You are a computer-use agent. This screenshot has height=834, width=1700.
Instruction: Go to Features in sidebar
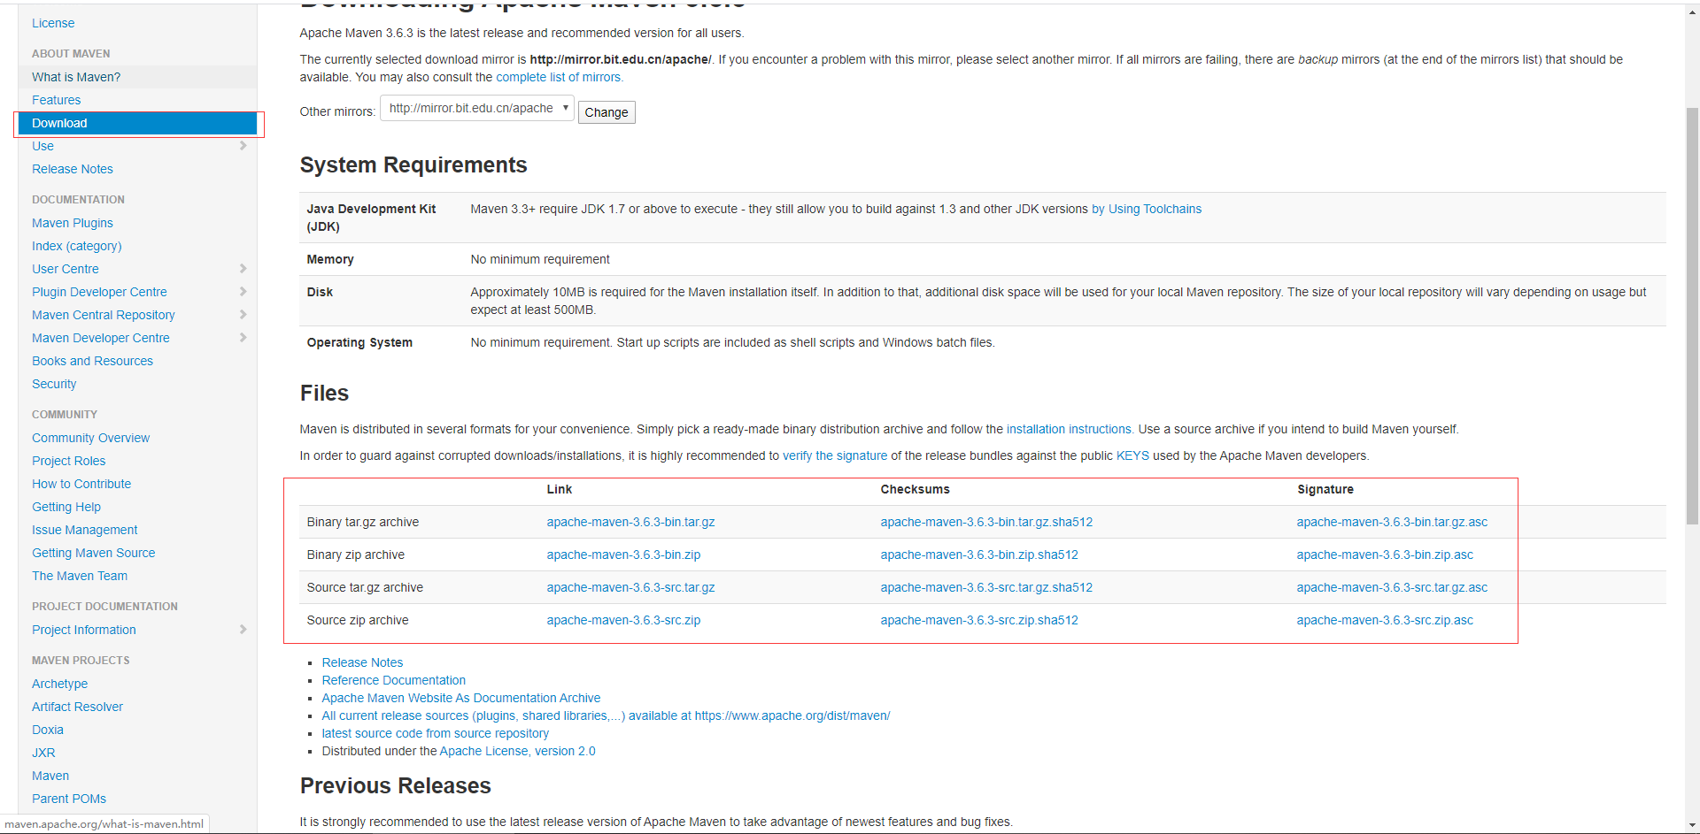pyautogui.click(x=56, y=100)
